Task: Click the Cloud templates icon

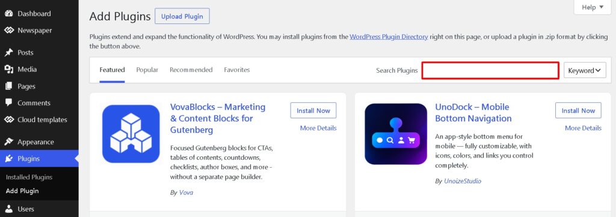Action: tap(8, 120)
